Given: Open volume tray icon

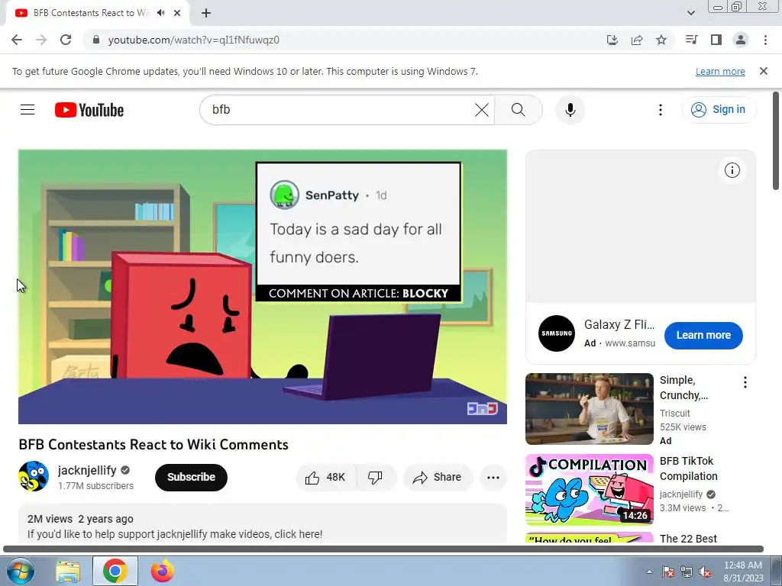Looking at the screenshot, I should [x=705, y=572].
